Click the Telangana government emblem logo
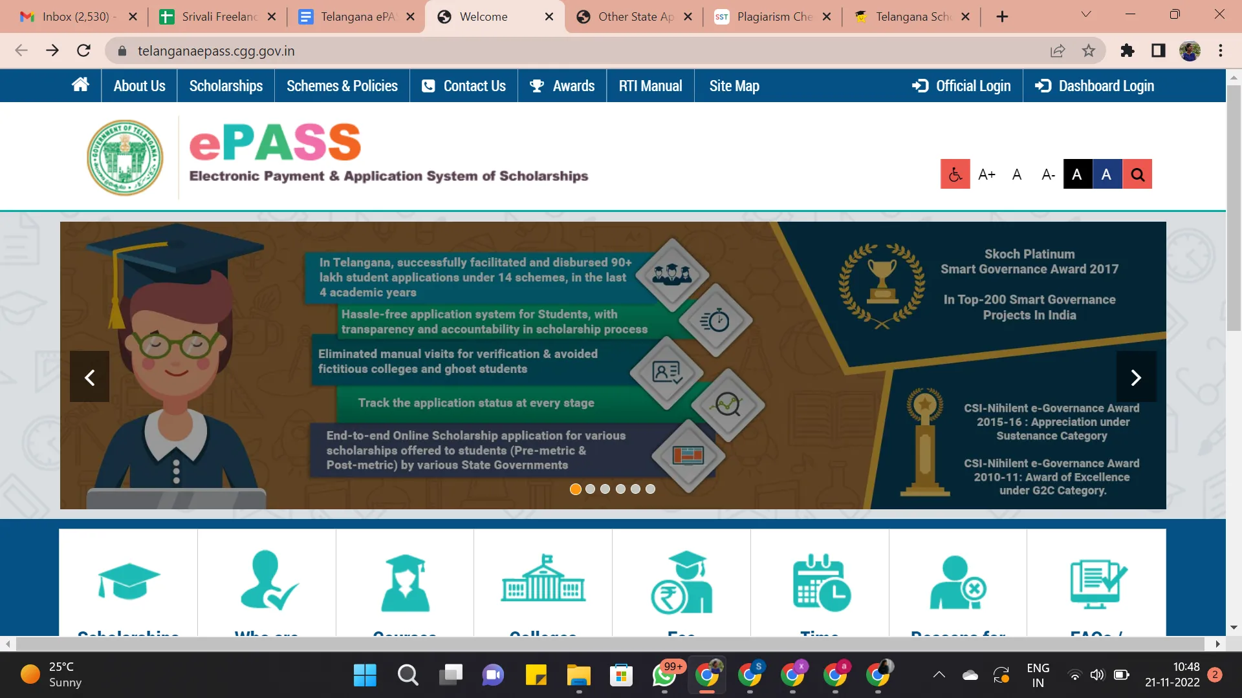The height and width of the screenshot is (698, 1242). click(125, 158)
